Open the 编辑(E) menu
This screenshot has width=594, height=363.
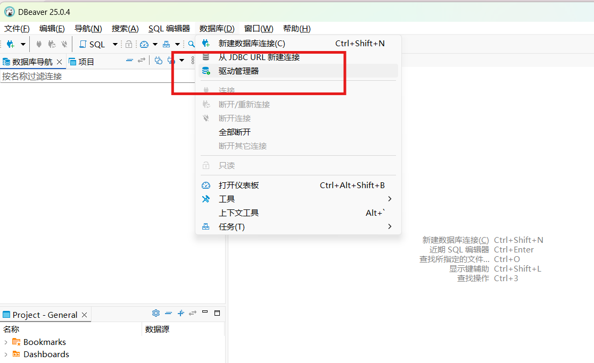click(x=52, y=28)
